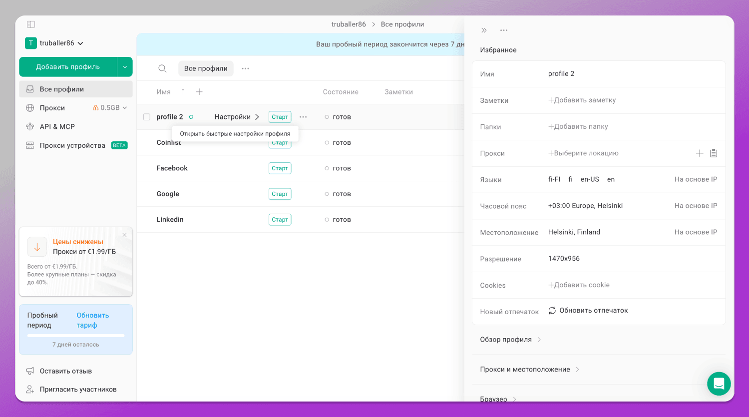The image size is (749, 417).
Task: Click the Прокси globe icon
Action: (30, 108)
